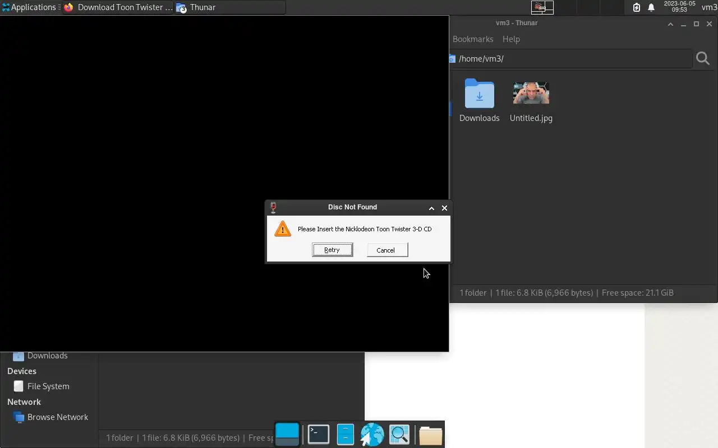The image size is (718, 448).
Task: Click the home folder icon in path bar
Action: 452,59
